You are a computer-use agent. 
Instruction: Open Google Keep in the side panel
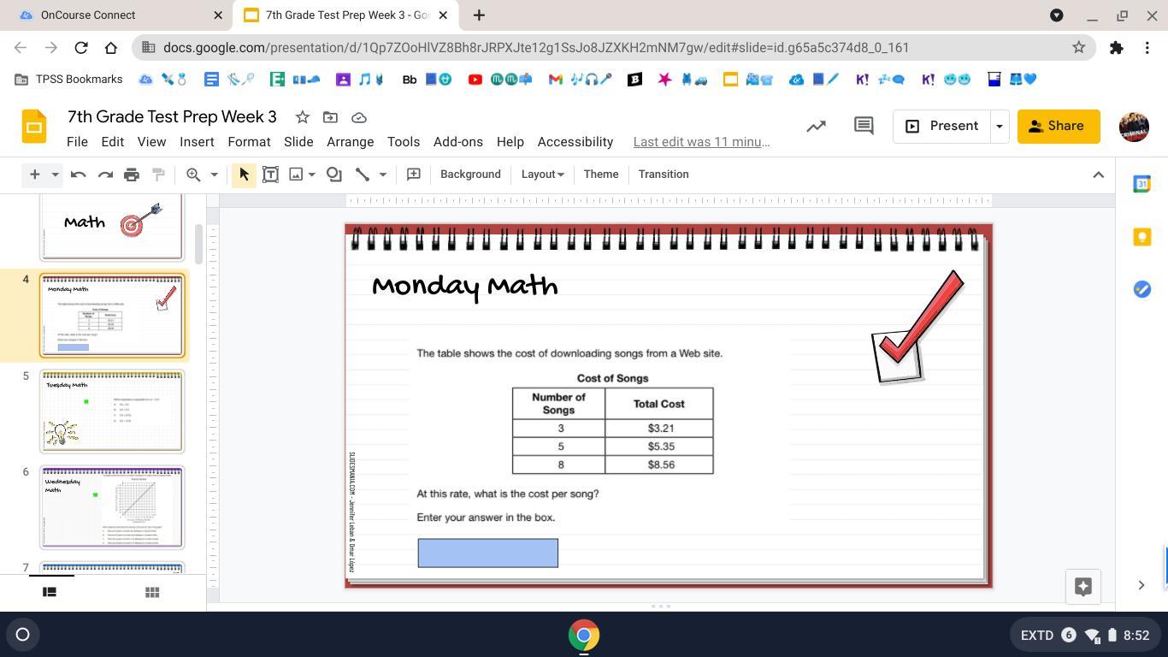tap(1141, 237)
